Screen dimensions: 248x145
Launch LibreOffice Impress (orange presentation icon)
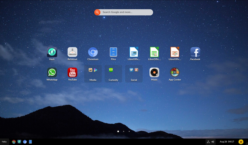tap(175, 52)
